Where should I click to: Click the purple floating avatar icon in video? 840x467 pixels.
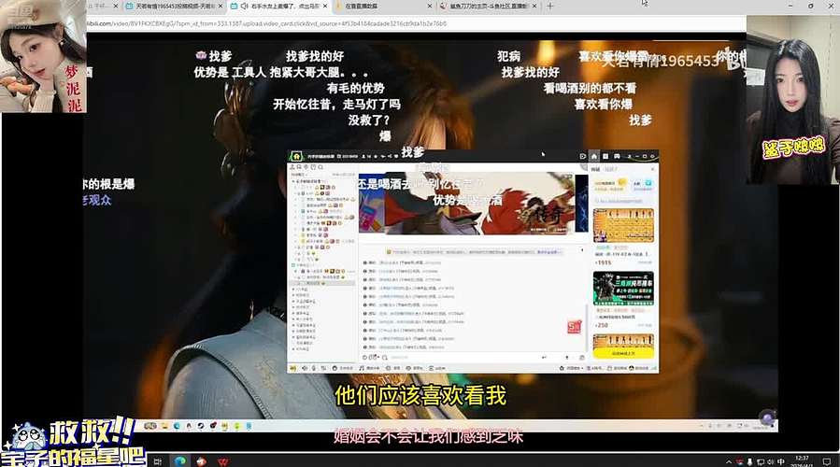[x=767, y=417]
